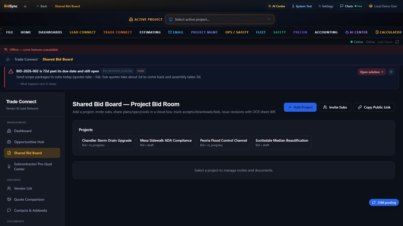The width and height of the screenshot is (403, 226).
Task: Open the FILE menu
Action: tap(10, 32)
